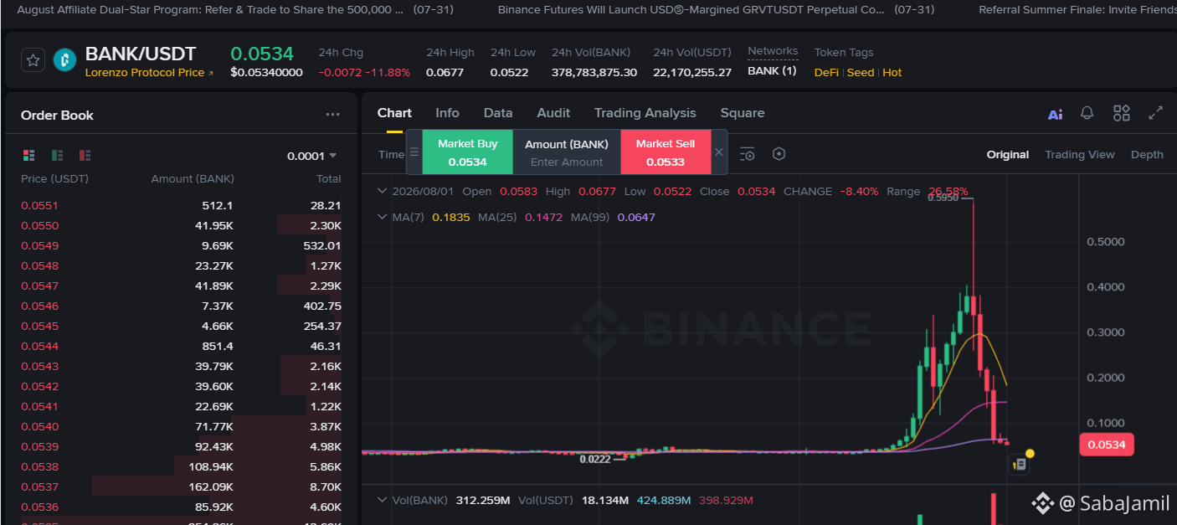
Task: Select ask price 0.0537 in order book
Action: (x=39, y=486)
